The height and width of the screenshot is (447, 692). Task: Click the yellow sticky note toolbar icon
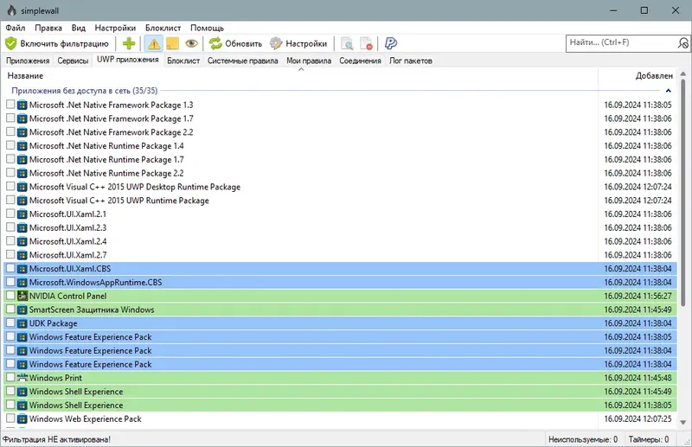coord(172,43)
